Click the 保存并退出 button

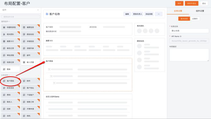click(191, 3)
